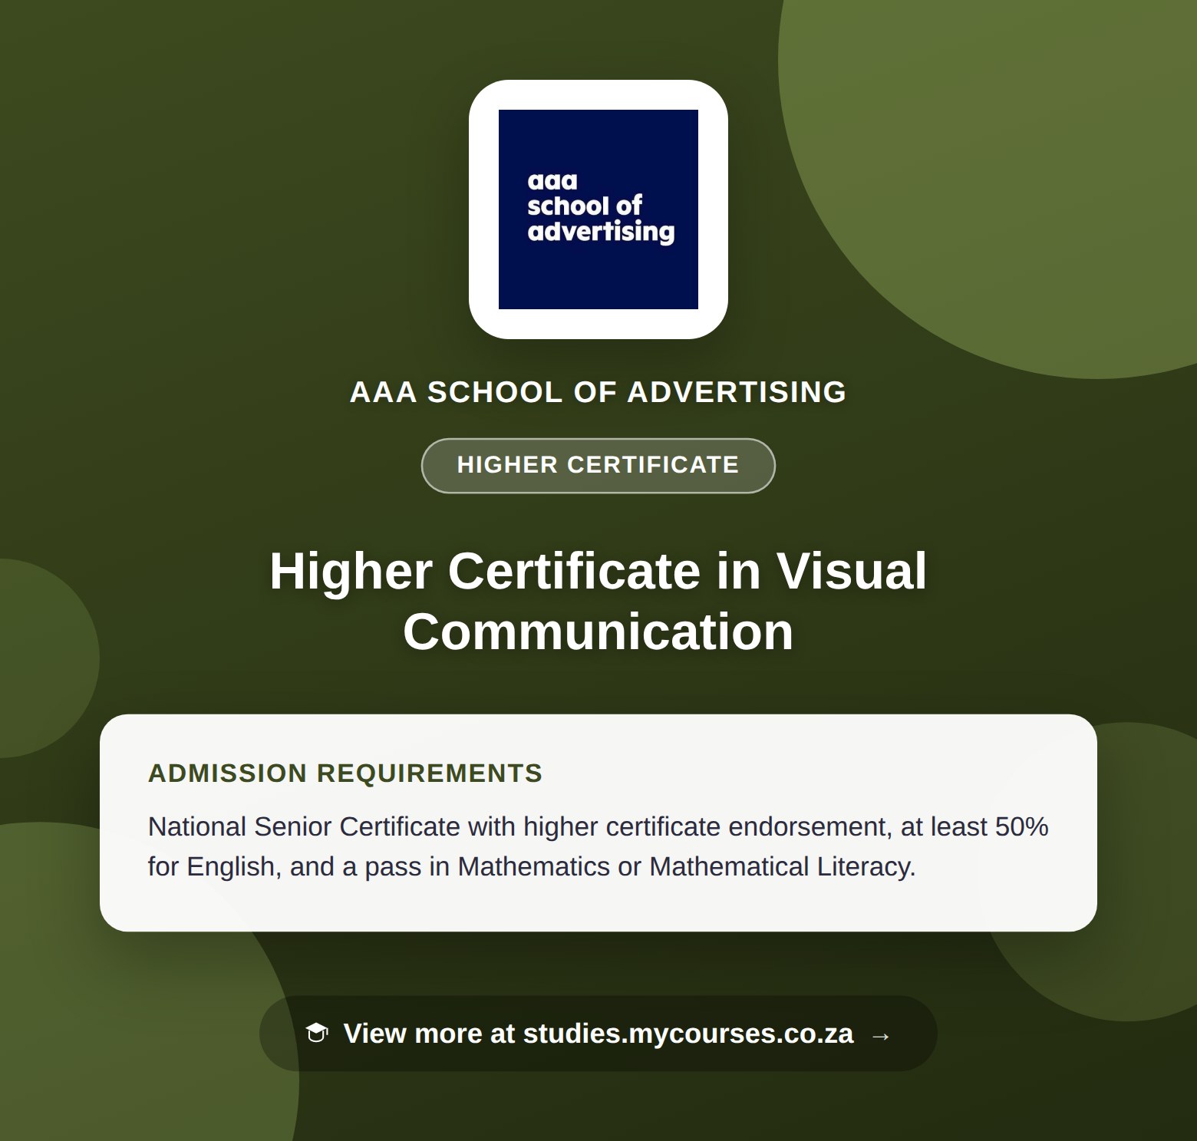Open the View more at studies.mycourses.co.za link
Image resolution: width=1197 pixels, height=1141 pixels.
click(x=598, y=1034)
